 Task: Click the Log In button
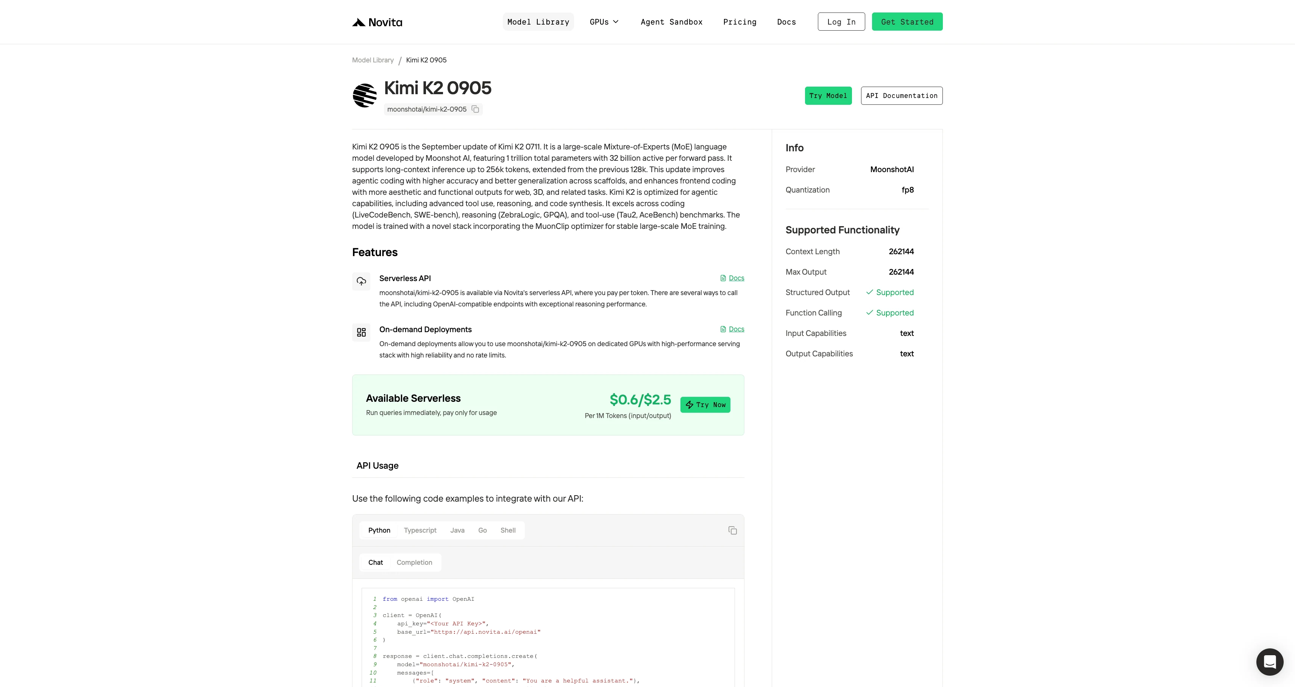[841, 22]
